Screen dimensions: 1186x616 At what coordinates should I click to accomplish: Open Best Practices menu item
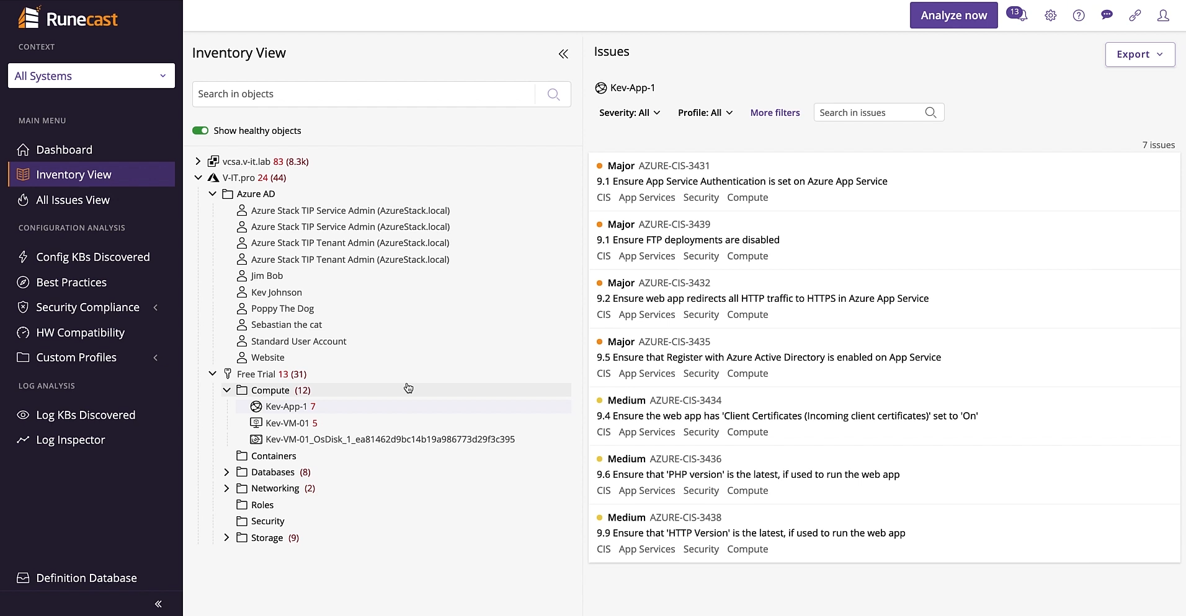coord(91,283)
